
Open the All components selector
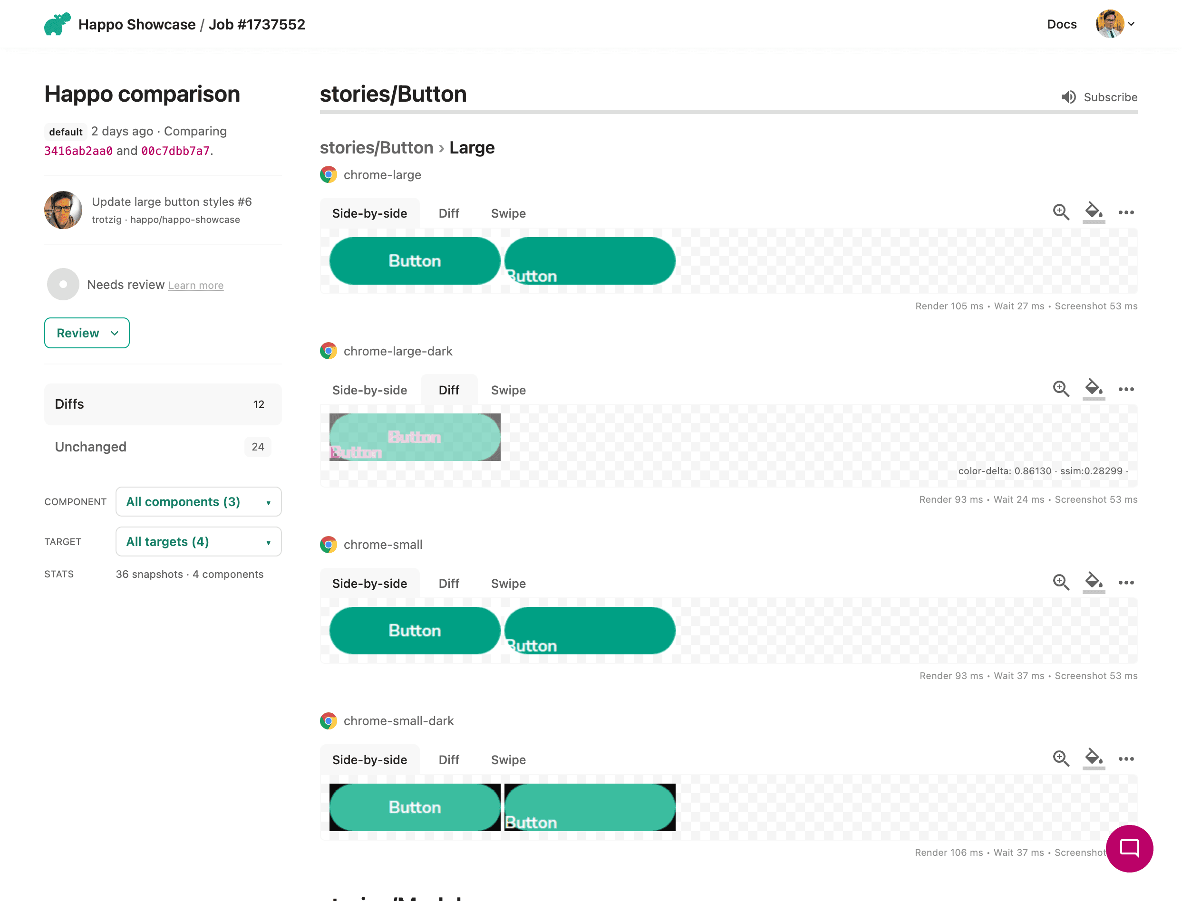(198, 501)
